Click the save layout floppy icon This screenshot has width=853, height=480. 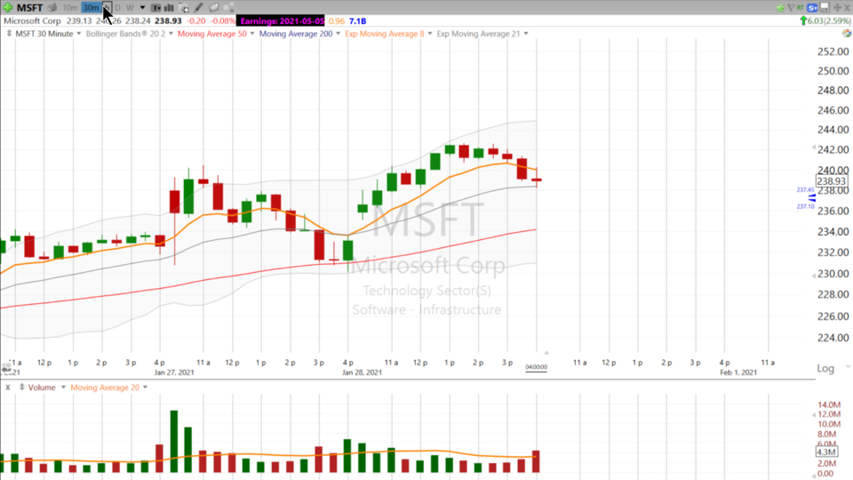825,8
